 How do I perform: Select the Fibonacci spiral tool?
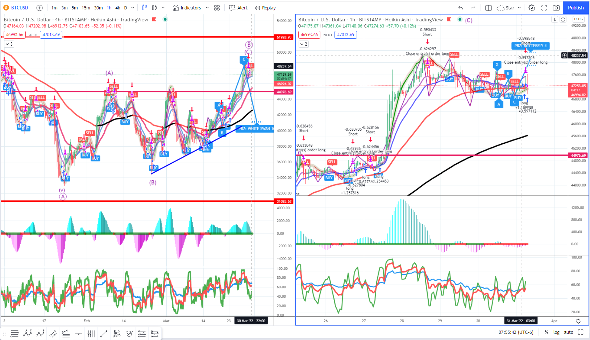click(x=129, y=333)
